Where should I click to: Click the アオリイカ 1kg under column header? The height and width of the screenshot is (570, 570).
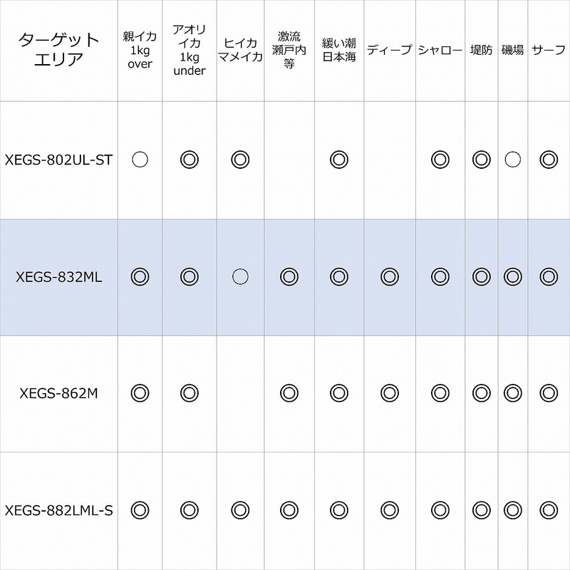coord(189,49)
